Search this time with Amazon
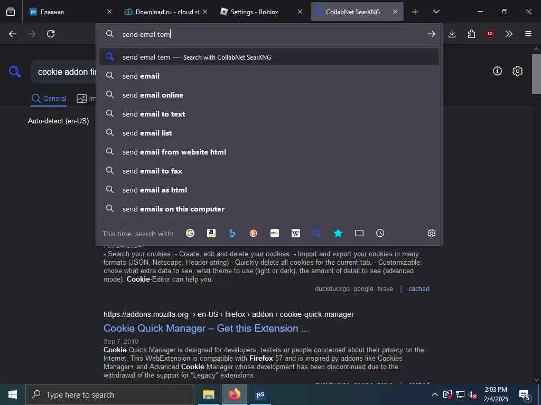 pos(211,233)
